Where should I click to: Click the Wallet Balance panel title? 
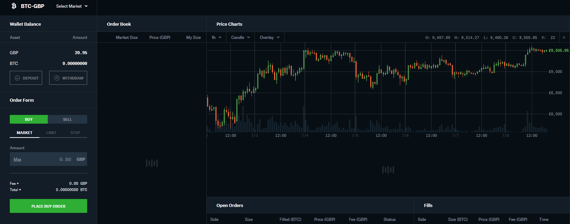point(25,24)
